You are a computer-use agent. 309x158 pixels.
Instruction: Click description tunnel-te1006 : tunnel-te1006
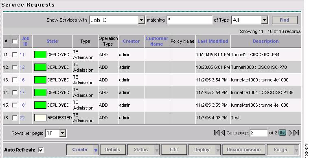coord(260,105)
